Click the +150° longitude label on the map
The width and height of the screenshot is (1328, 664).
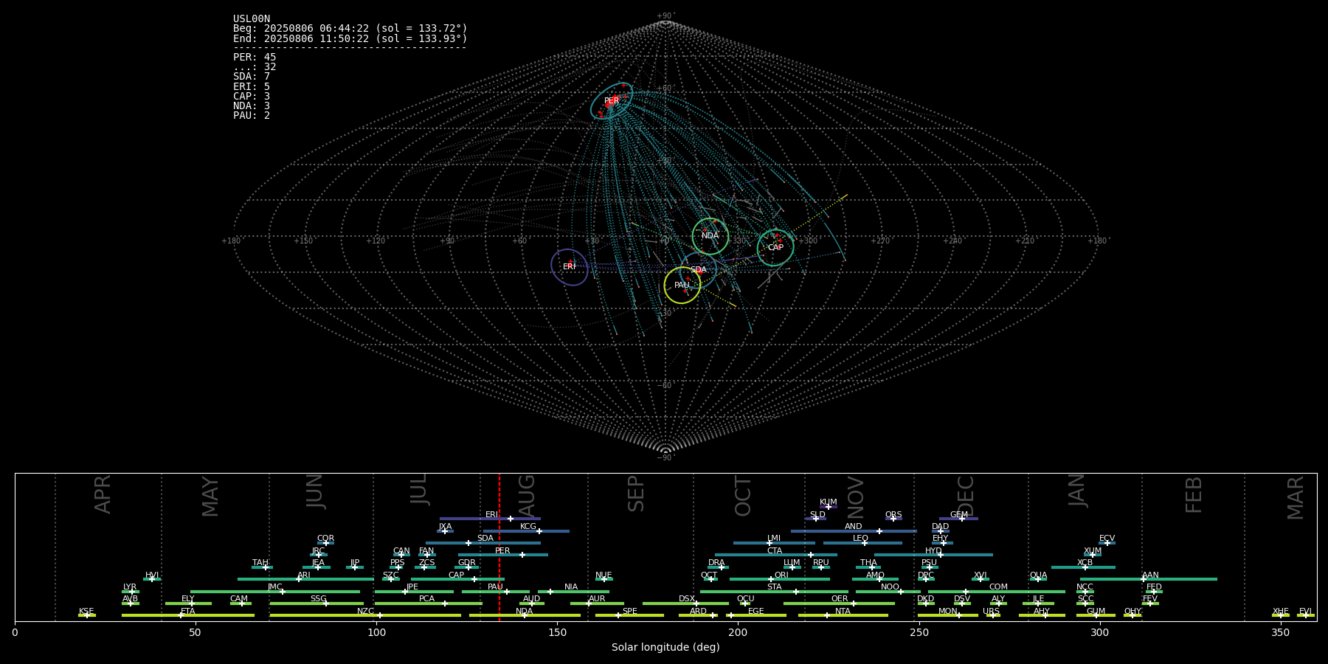click(x=304, y=241)
